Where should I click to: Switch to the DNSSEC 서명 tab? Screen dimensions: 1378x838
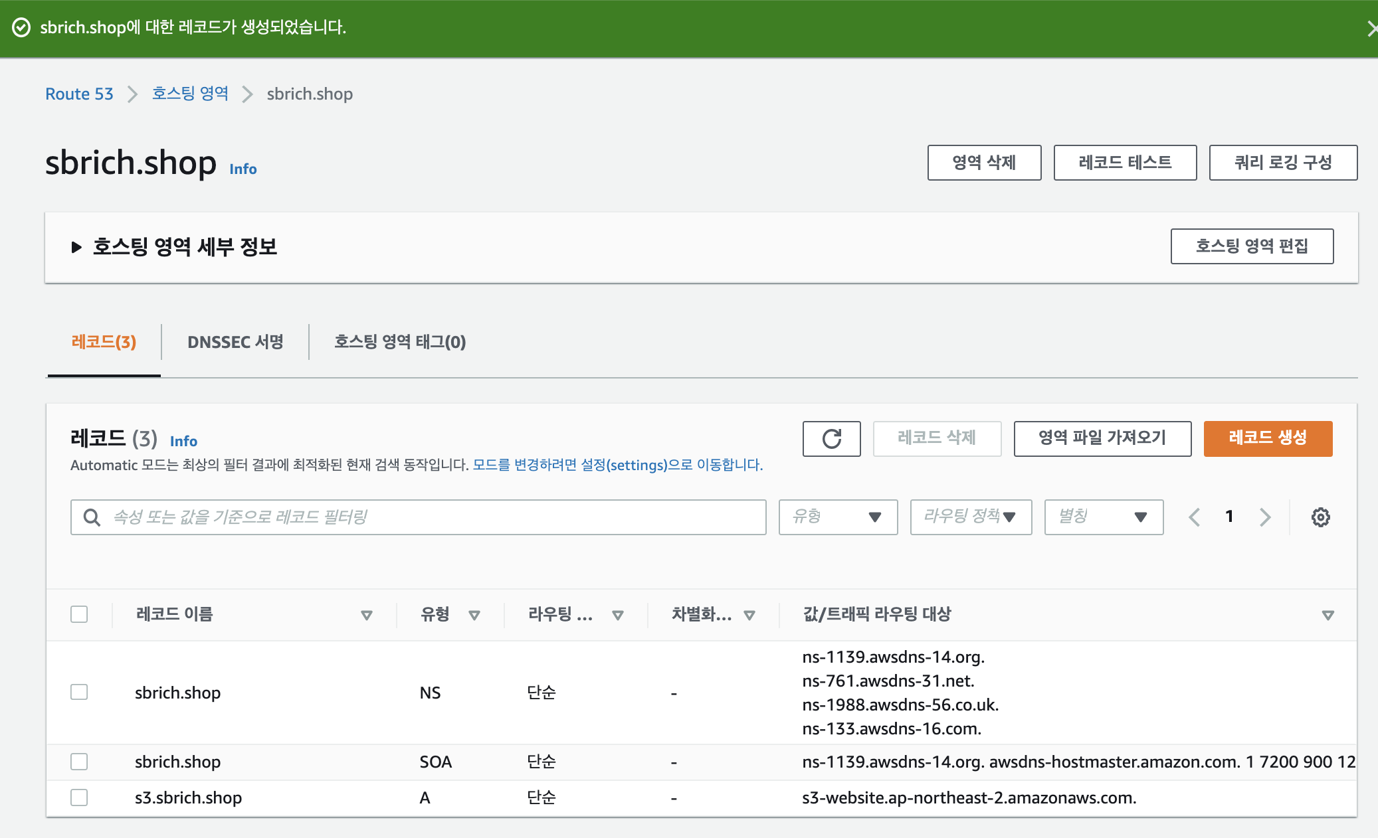(235, 342)
